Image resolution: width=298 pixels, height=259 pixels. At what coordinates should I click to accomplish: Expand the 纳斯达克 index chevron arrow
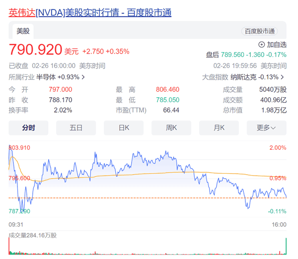click(282, 77)
